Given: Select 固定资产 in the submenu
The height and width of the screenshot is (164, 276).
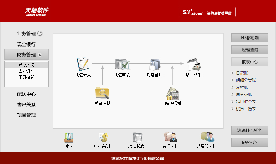Looking at the screenshot, I should (x=26, y=71).
